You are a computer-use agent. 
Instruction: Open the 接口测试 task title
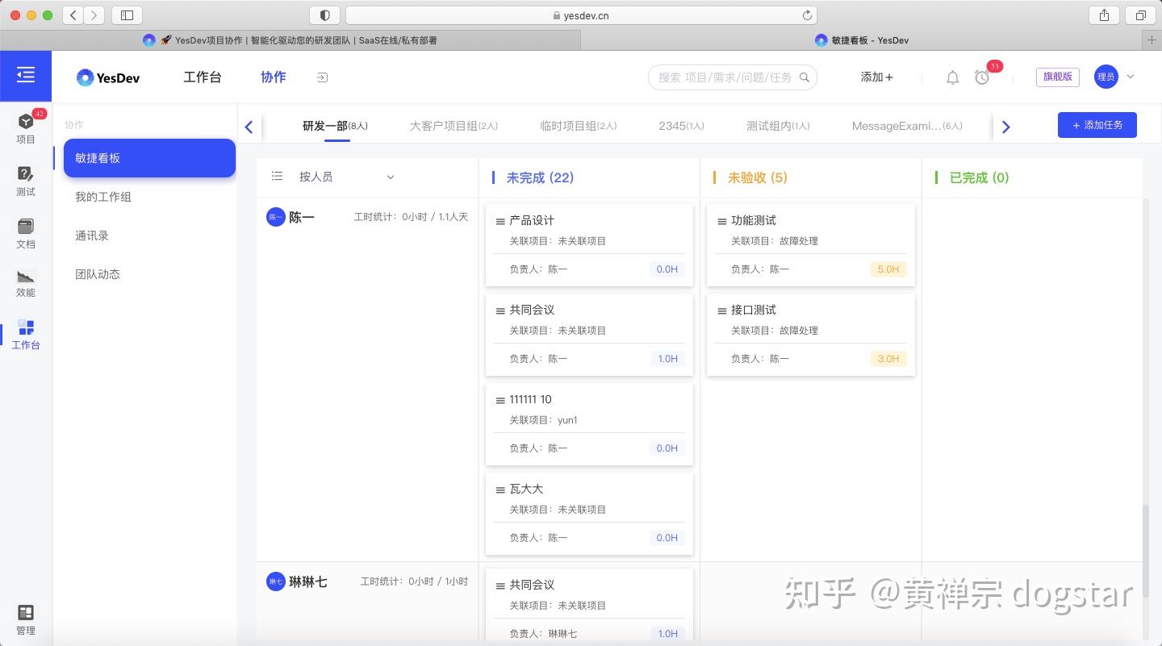[x=754, y=310]
